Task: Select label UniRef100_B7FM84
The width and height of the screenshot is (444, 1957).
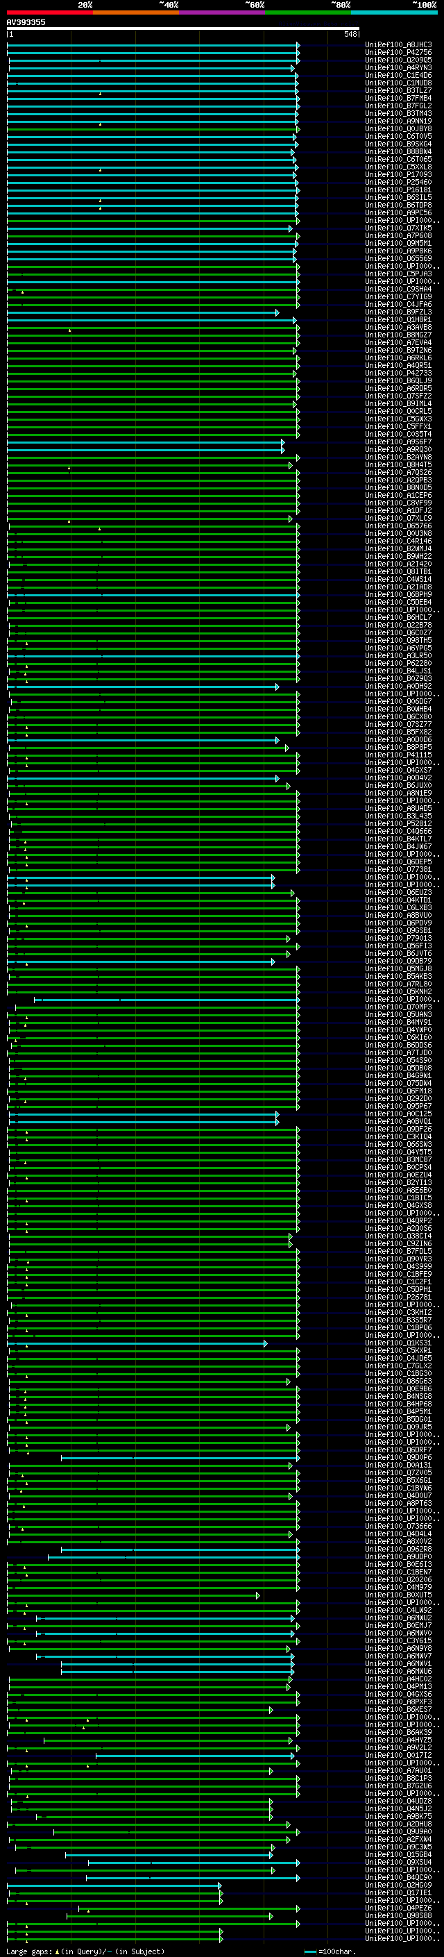Action: click(398, 98)
